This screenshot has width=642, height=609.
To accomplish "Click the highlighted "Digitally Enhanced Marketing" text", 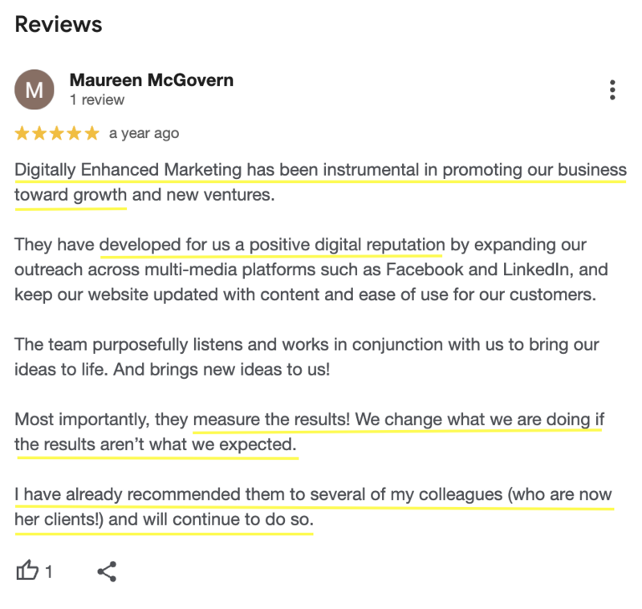I will [x=128, y=170].
